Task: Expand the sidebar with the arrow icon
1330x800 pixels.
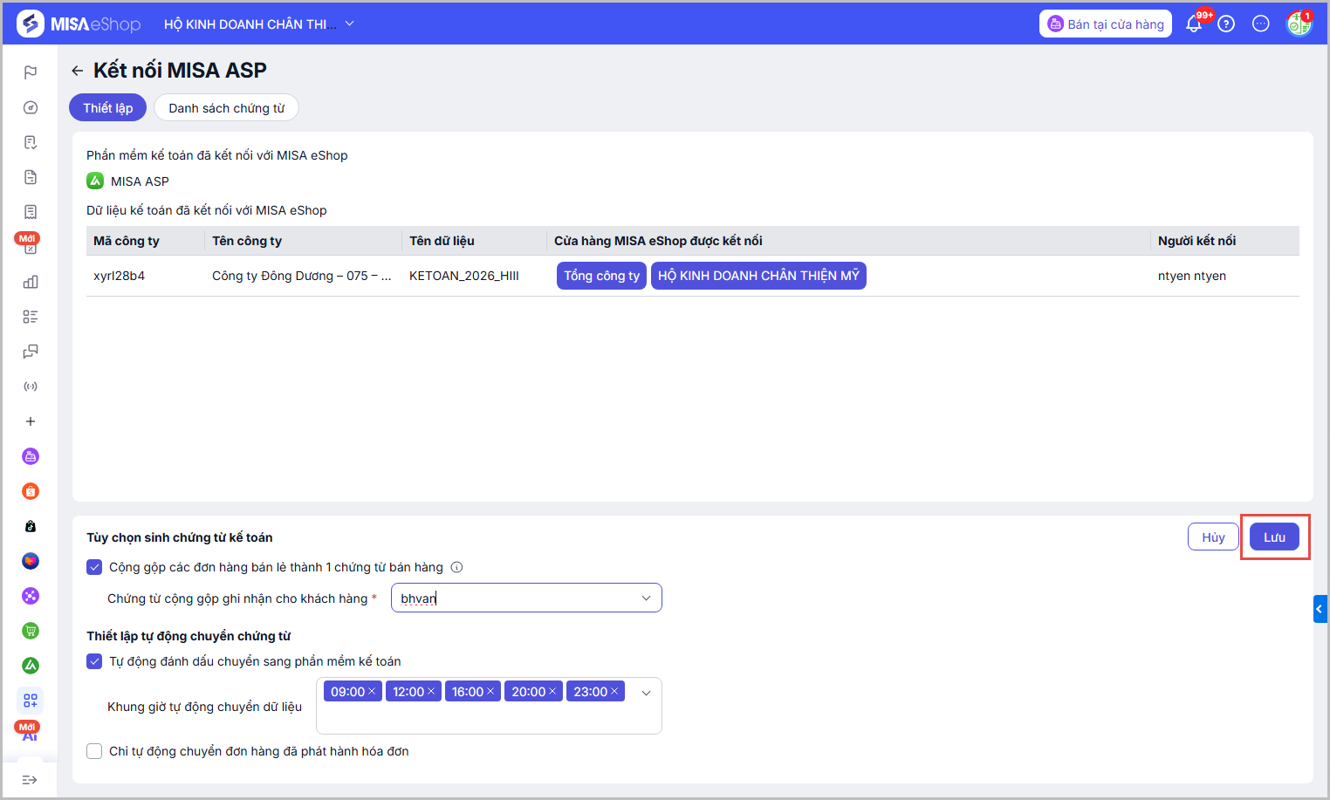Action: 30,780
